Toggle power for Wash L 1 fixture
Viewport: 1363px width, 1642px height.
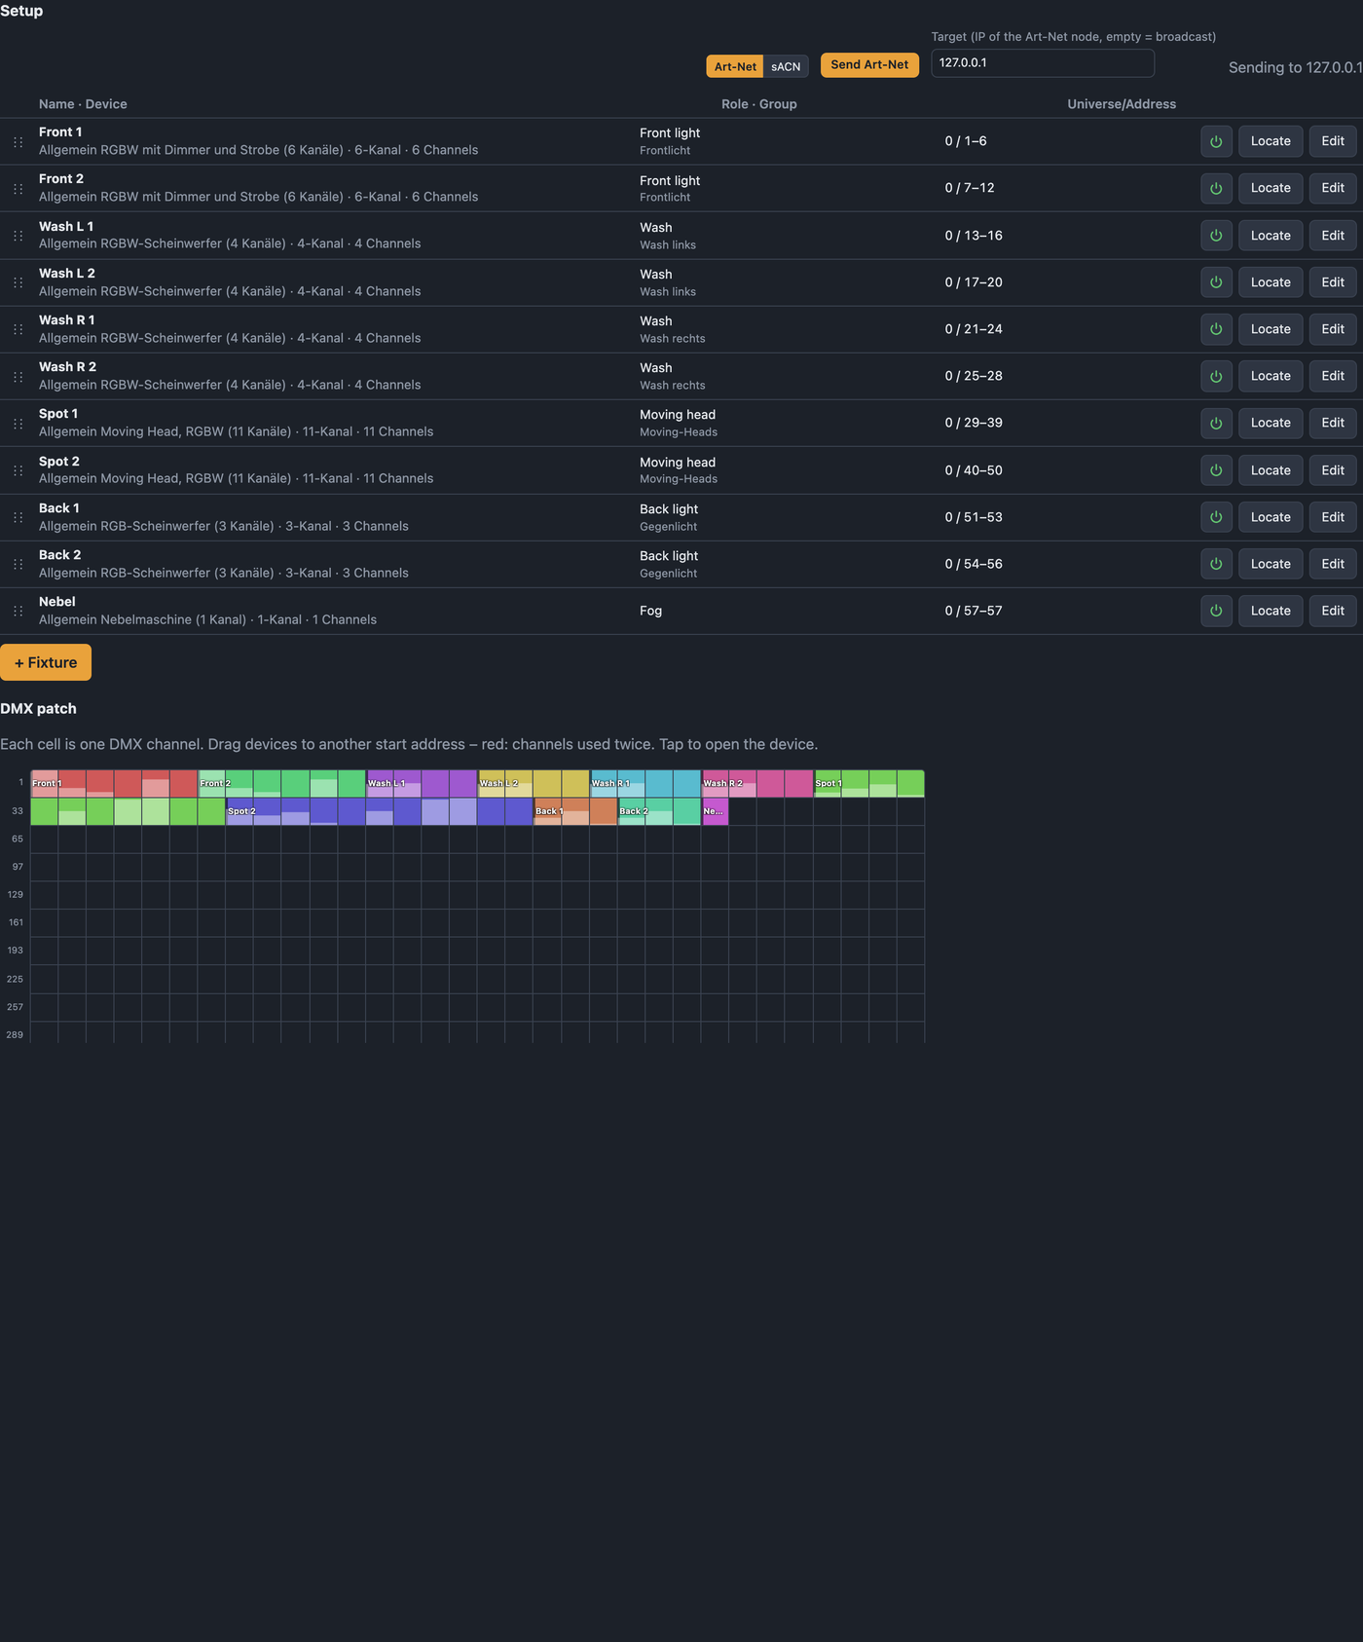(1216, 236)
